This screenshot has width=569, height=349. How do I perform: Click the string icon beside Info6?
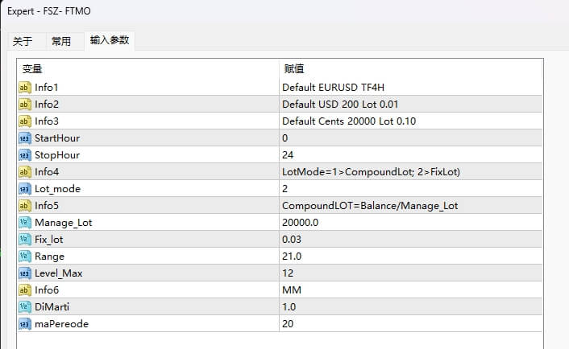pos(24,289)
